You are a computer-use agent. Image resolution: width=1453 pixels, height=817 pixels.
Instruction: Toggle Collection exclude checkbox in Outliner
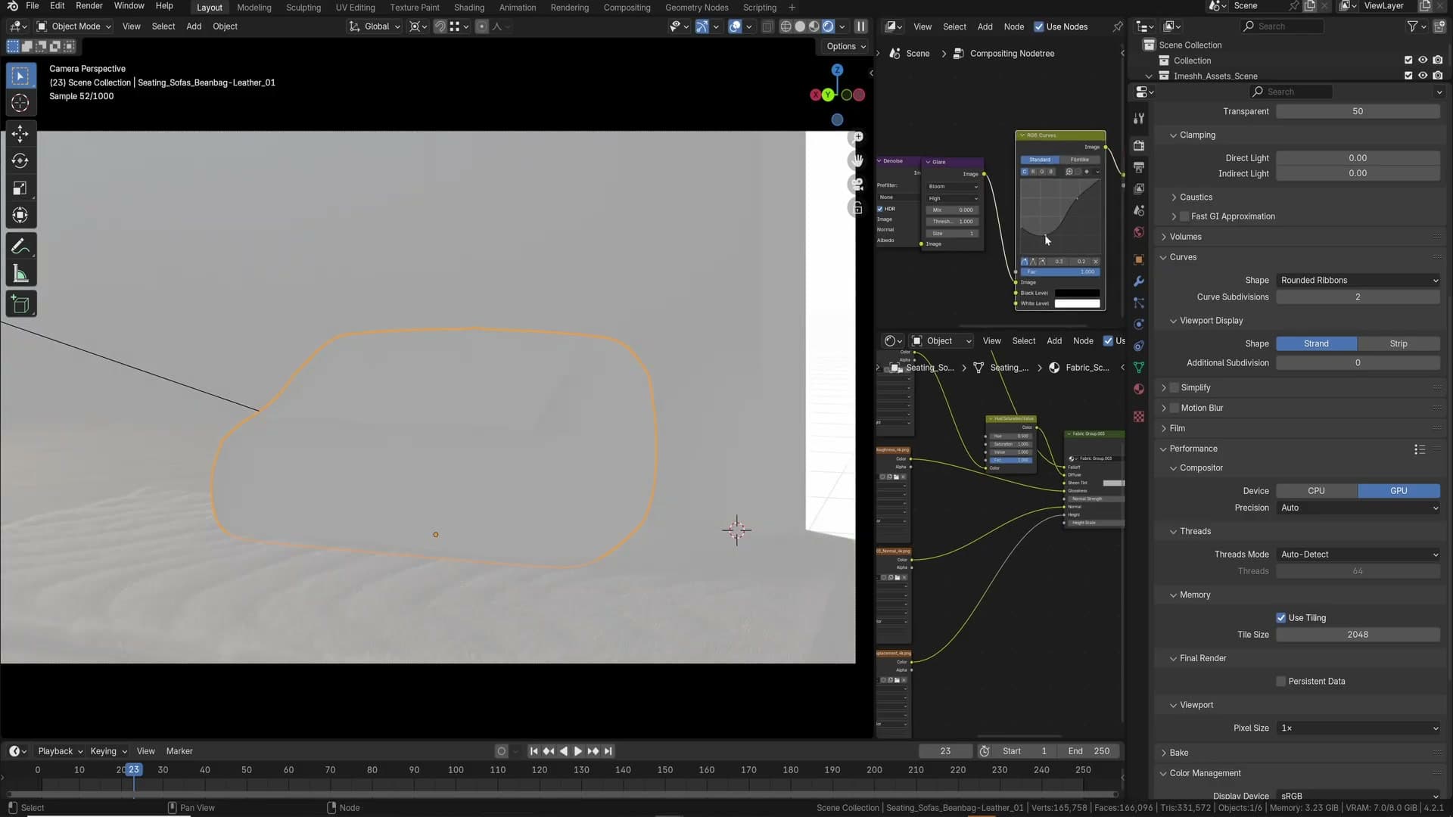tap(1408, 61)
